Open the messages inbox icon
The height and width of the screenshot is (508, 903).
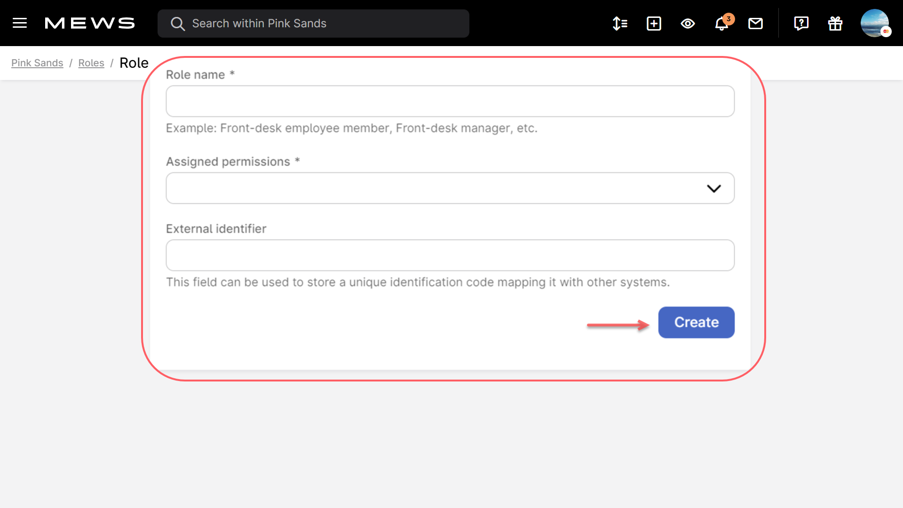click(755, 24)
